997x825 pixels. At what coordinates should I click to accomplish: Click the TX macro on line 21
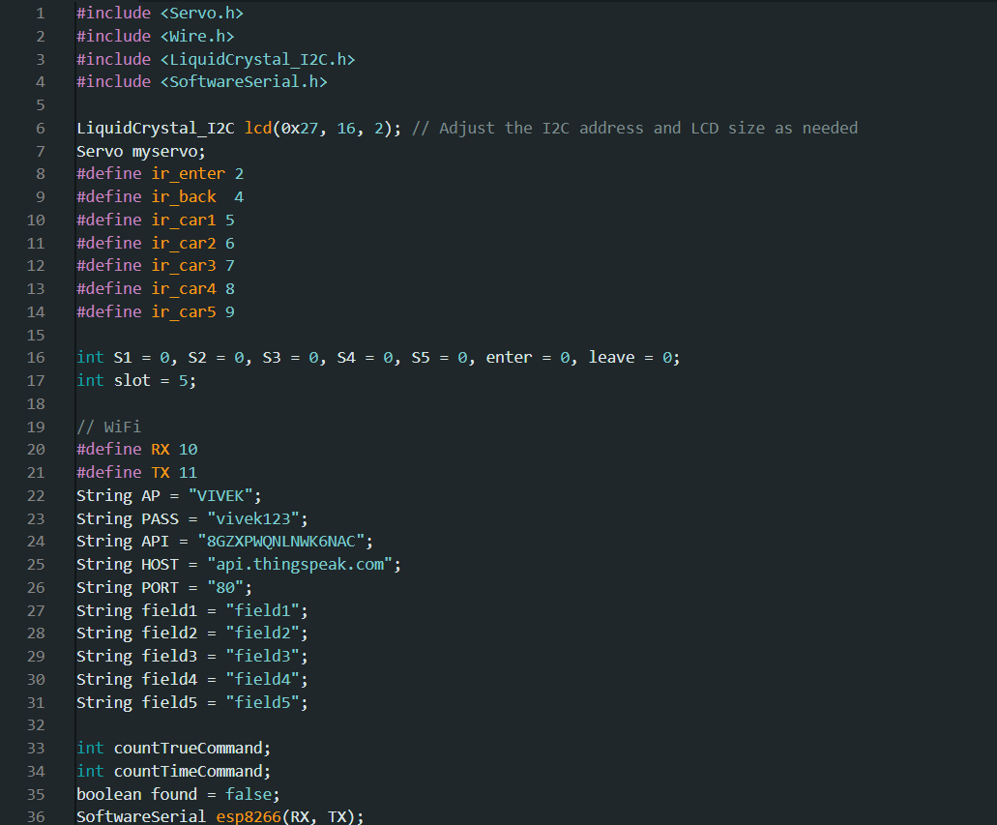coord(161,473)
